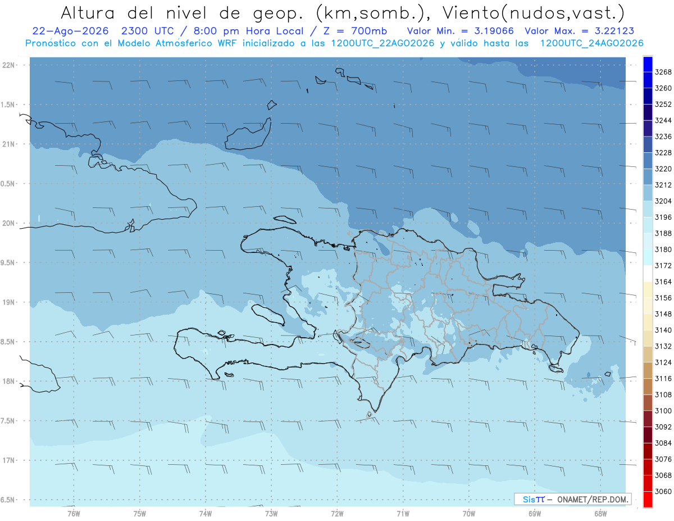Click the '22N' latitude label
The image size is (674, 521).
8,65
